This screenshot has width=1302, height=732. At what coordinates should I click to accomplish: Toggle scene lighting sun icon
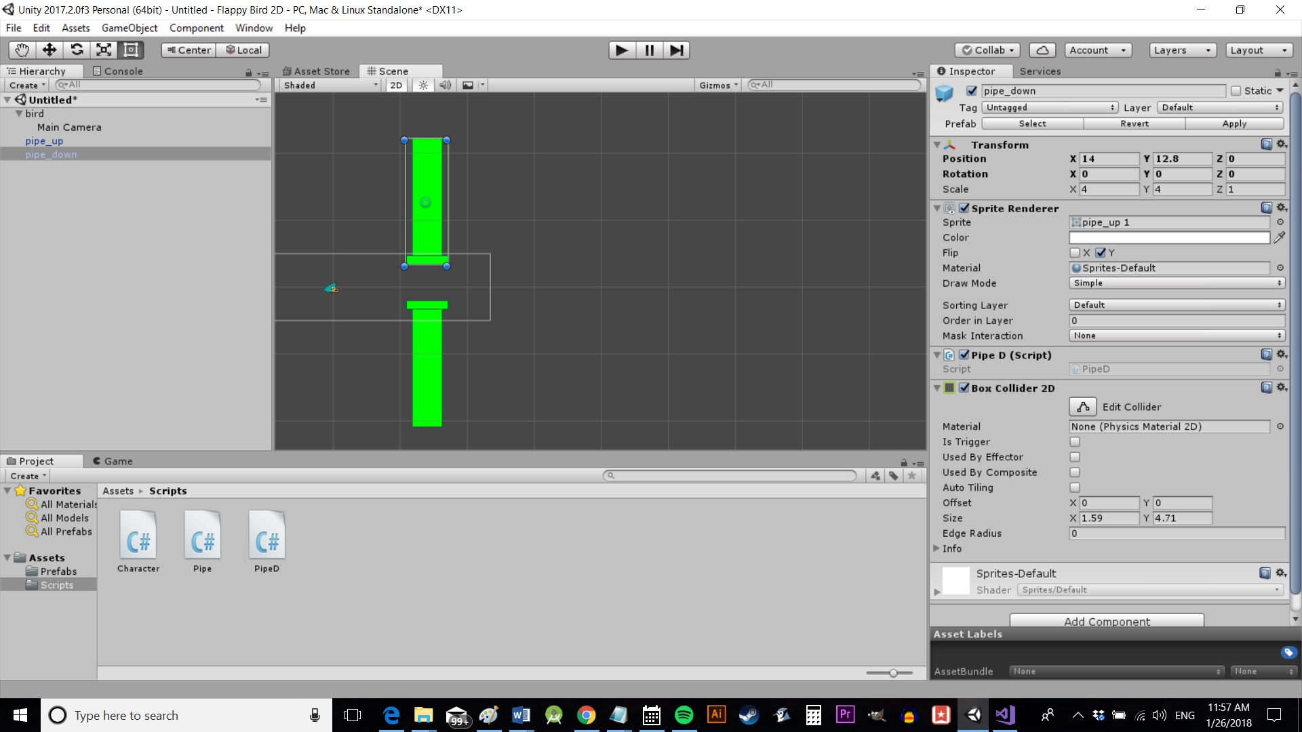pos(423,85)
